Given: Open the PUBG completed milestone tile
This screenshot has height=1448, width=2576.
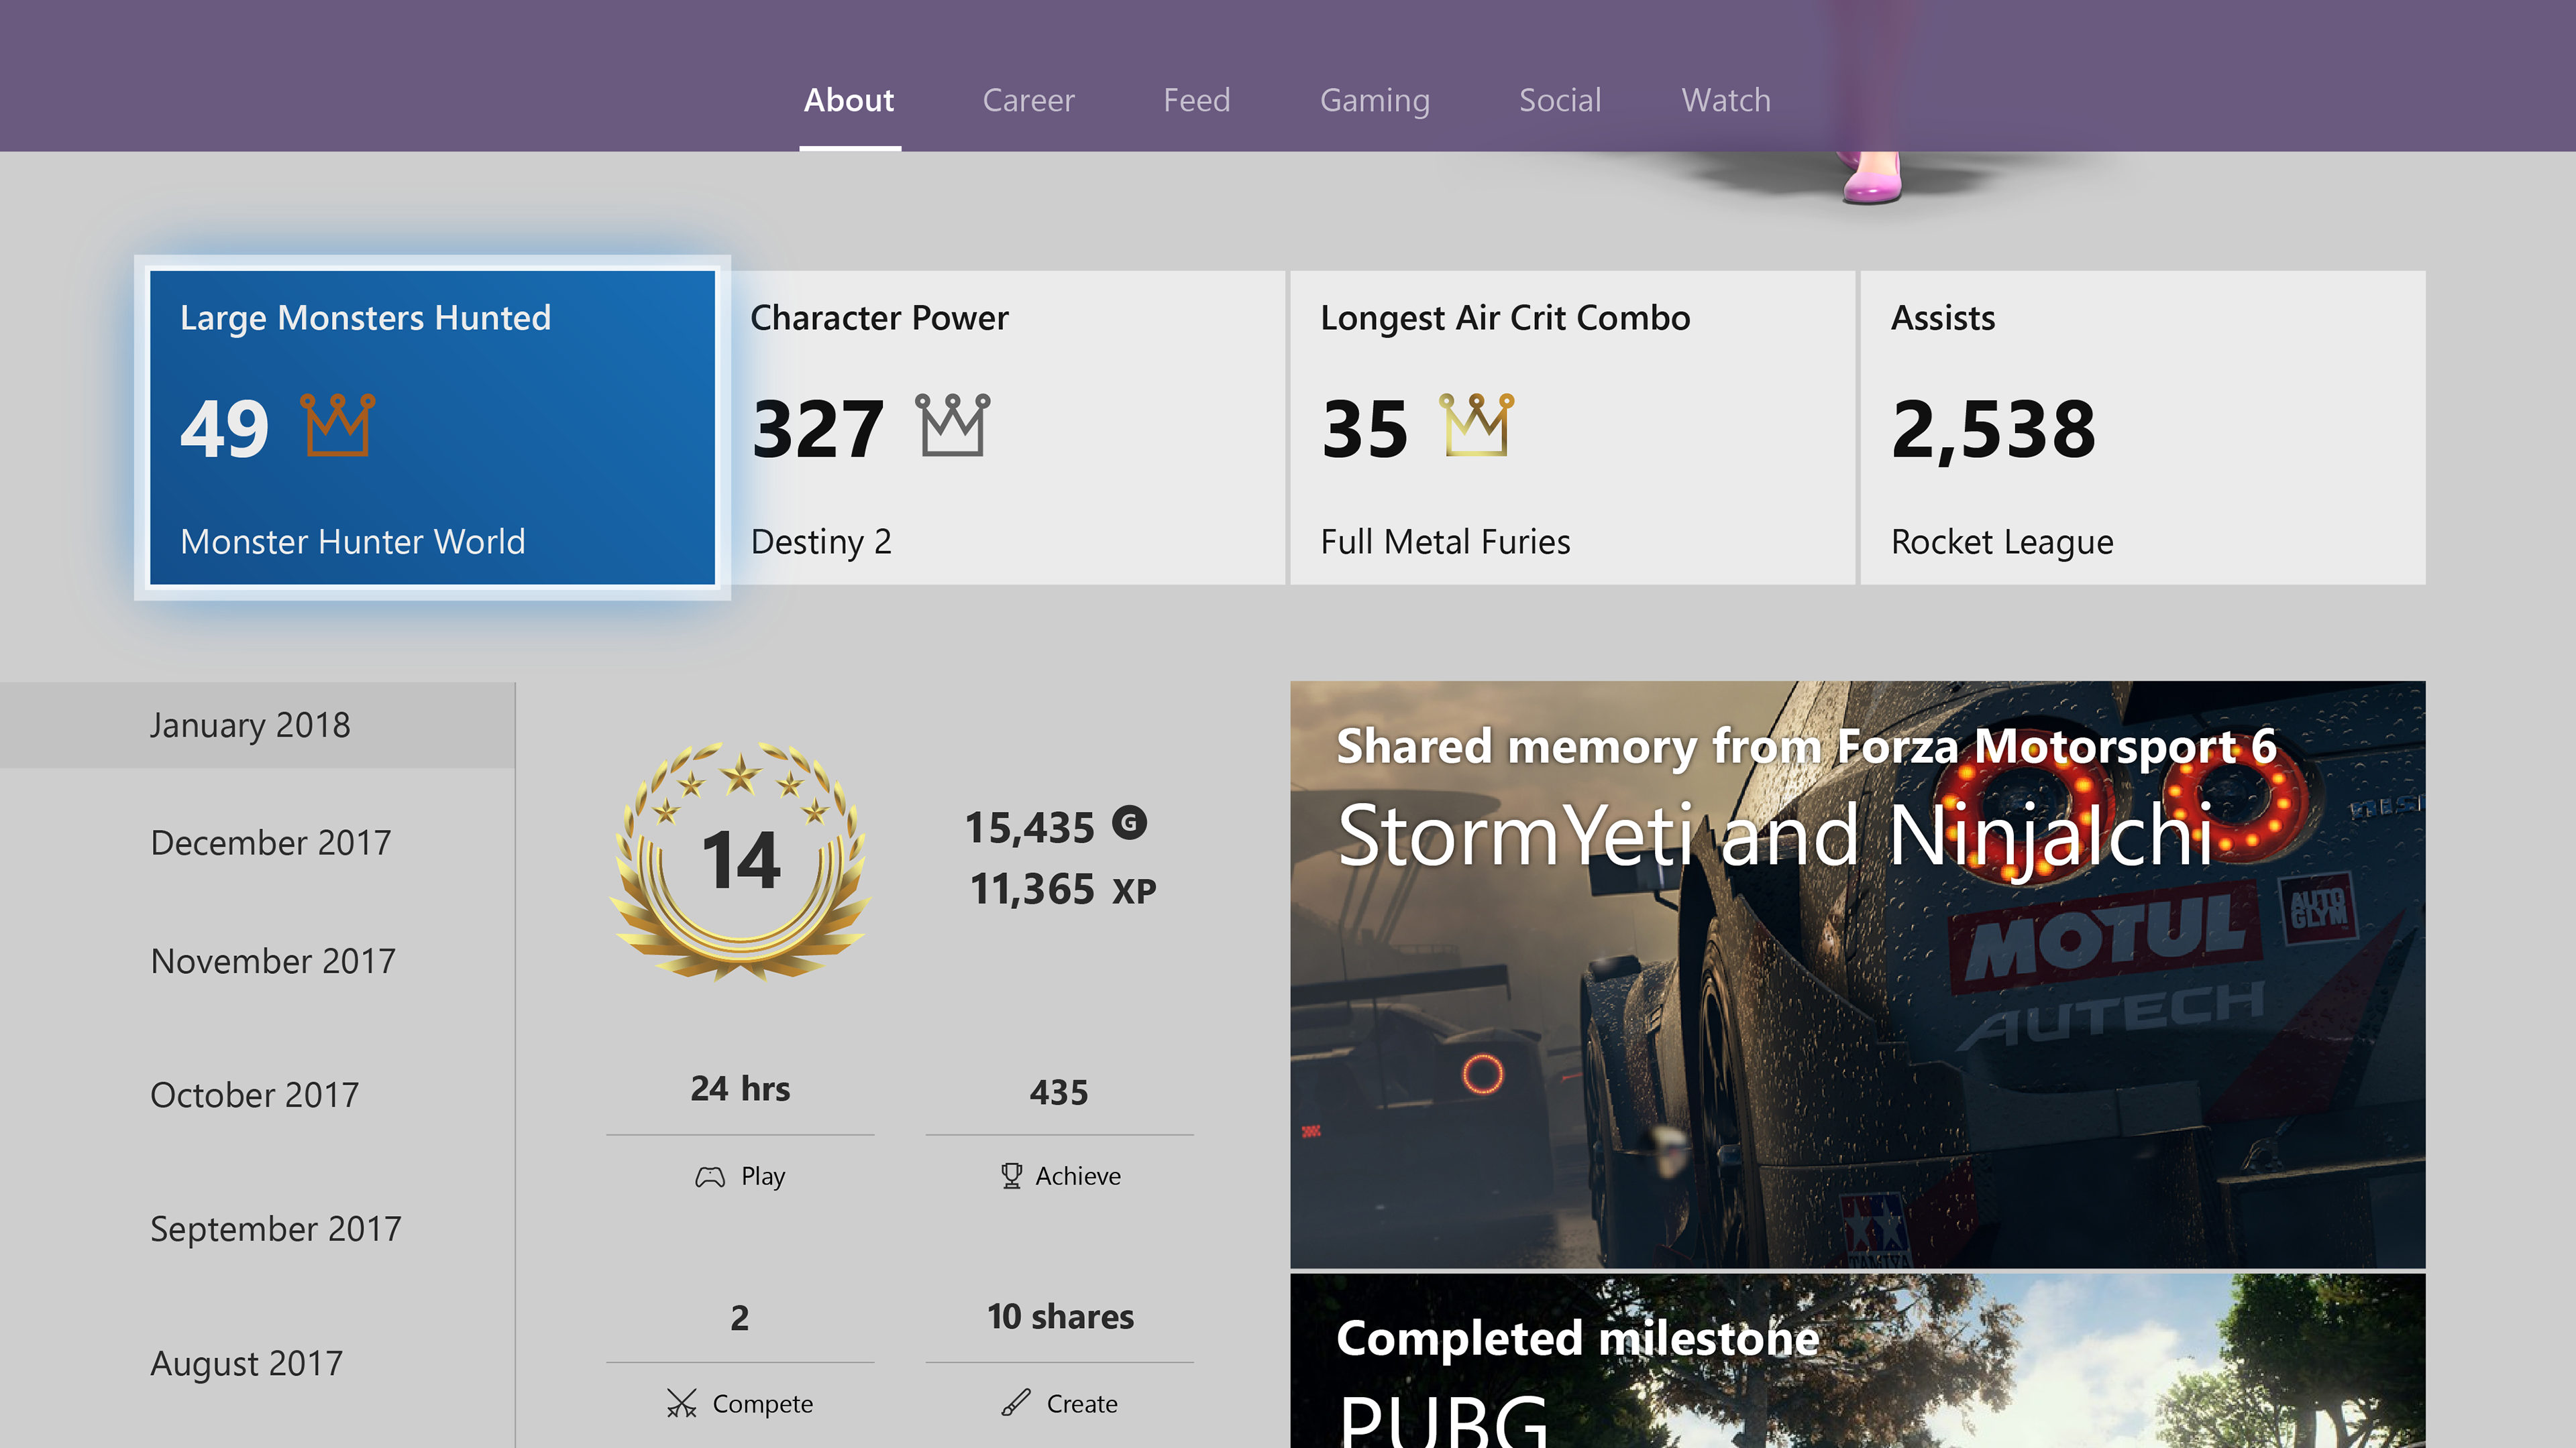Looking at the screenshot, I should 1858,1361.
